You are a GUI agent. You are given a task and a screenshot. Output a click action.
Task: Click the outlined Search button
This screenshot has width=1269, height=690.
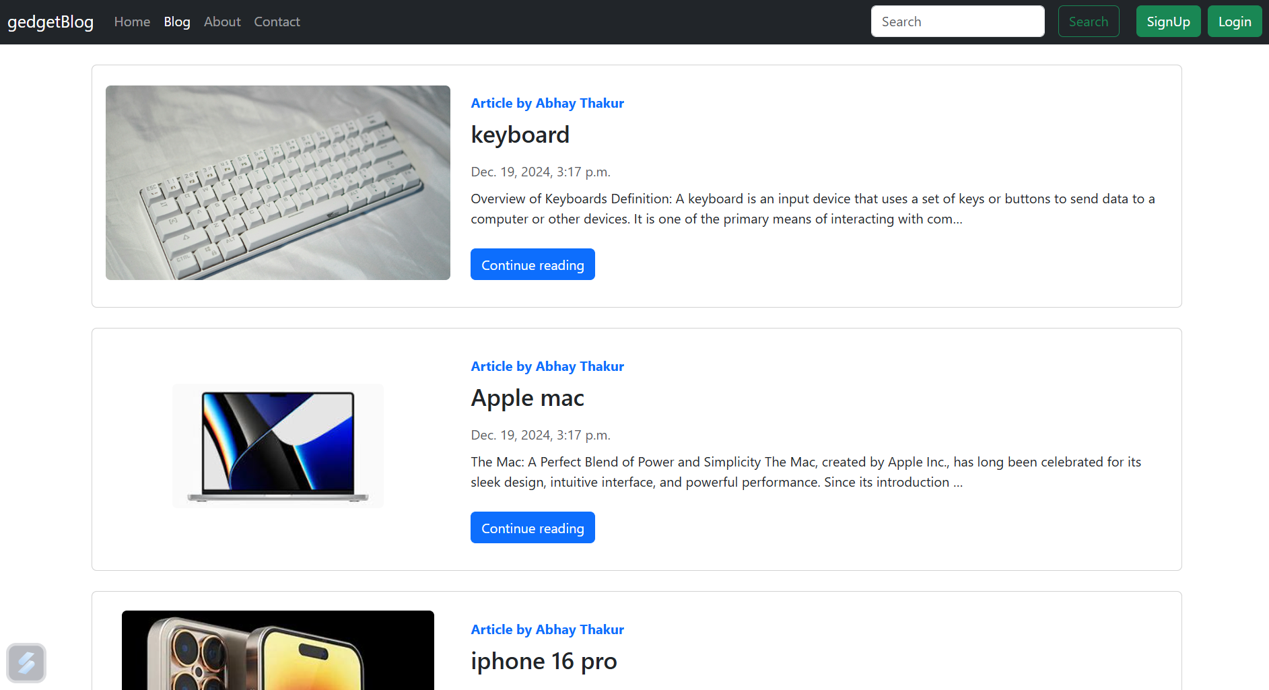[1089, 22]
